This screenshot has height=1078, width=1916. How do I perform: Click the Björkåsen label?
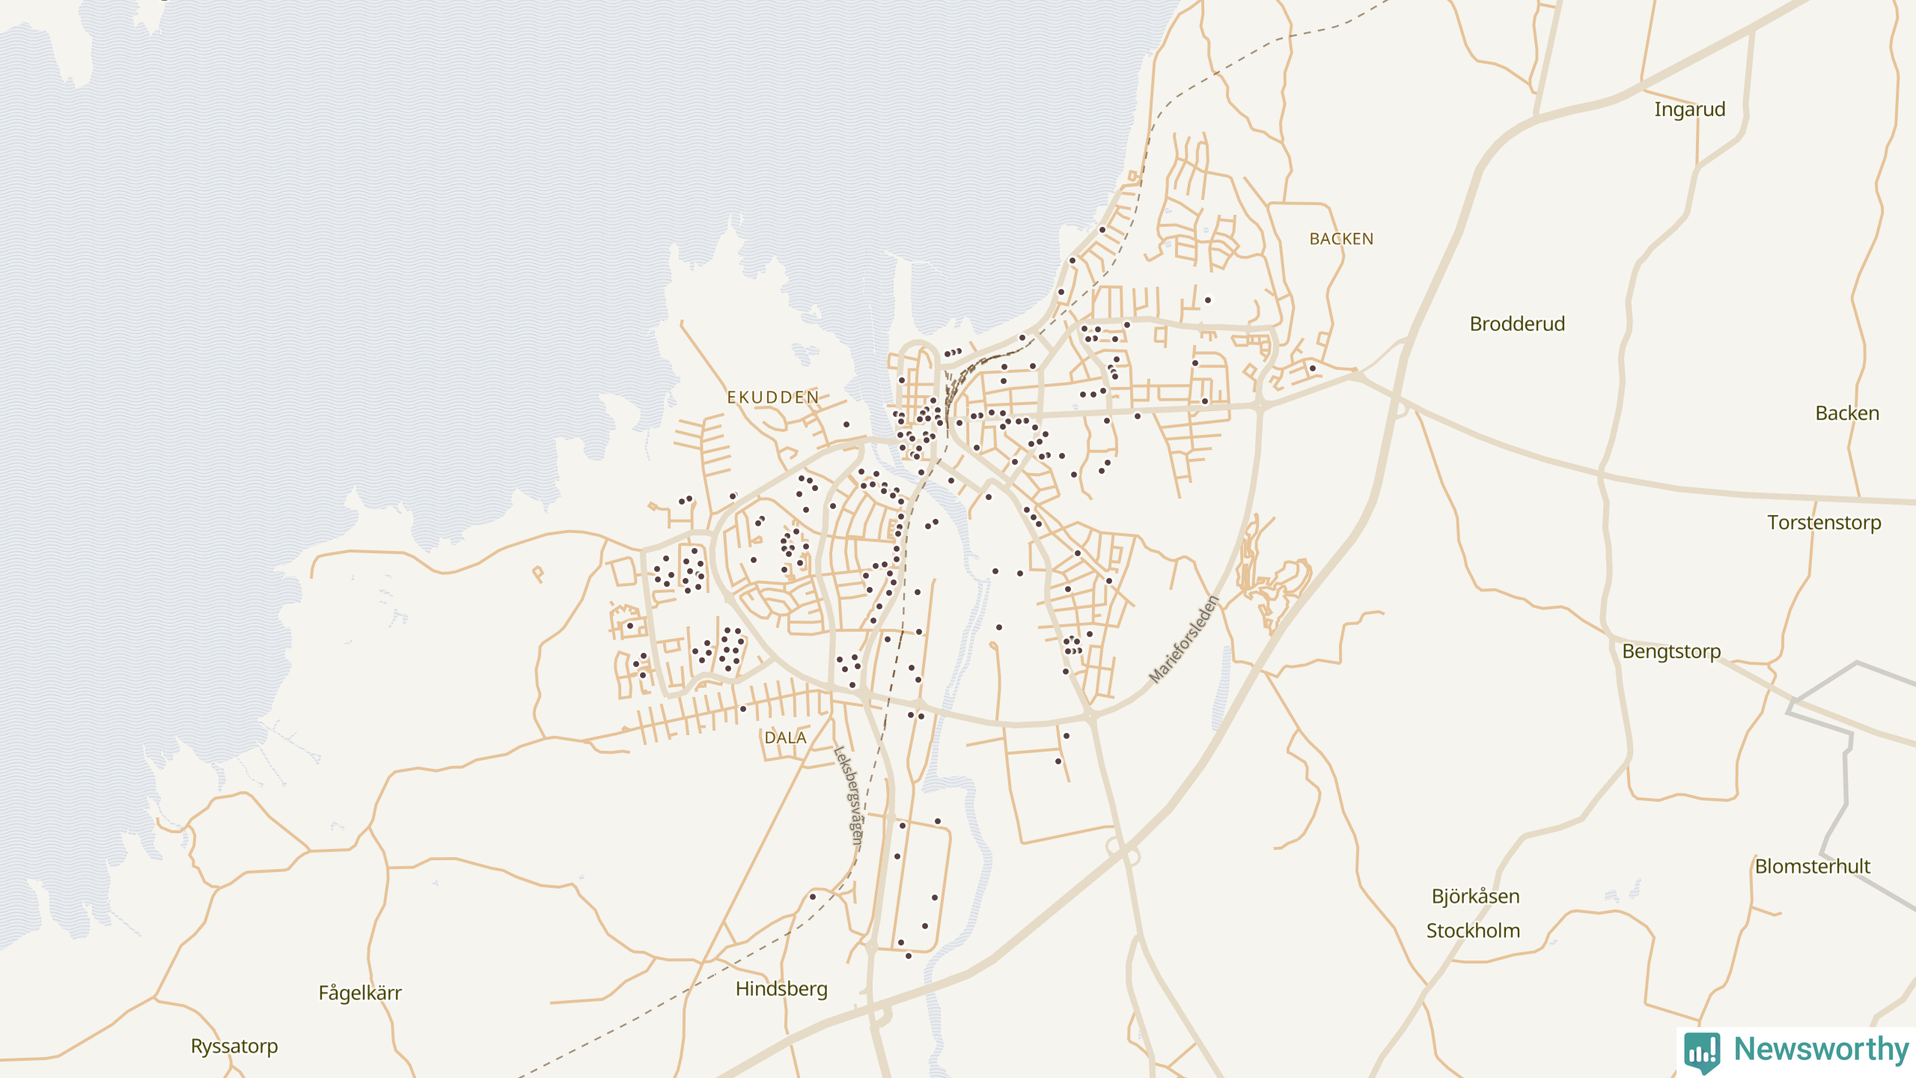(1475, 896)
